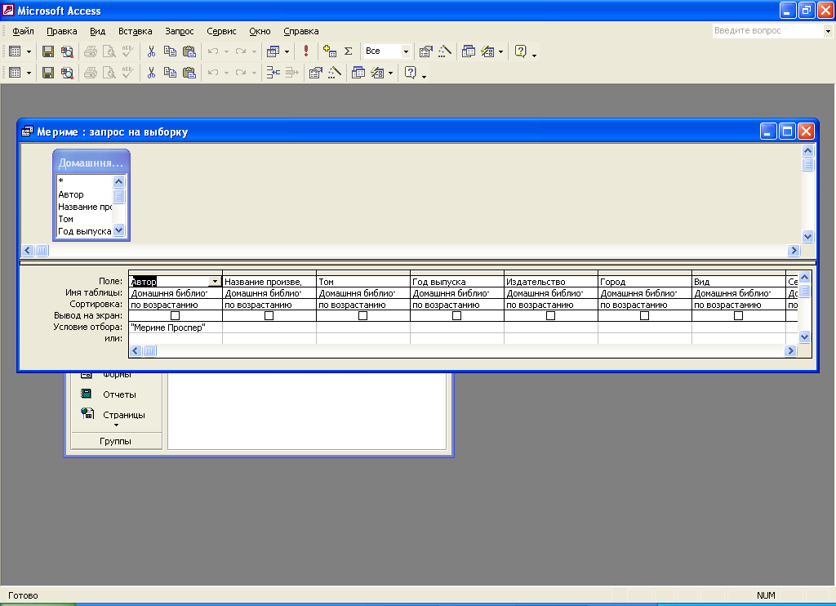
Task: Click the "Мериме Проспер" criteria cell
Action: [176, 328]
